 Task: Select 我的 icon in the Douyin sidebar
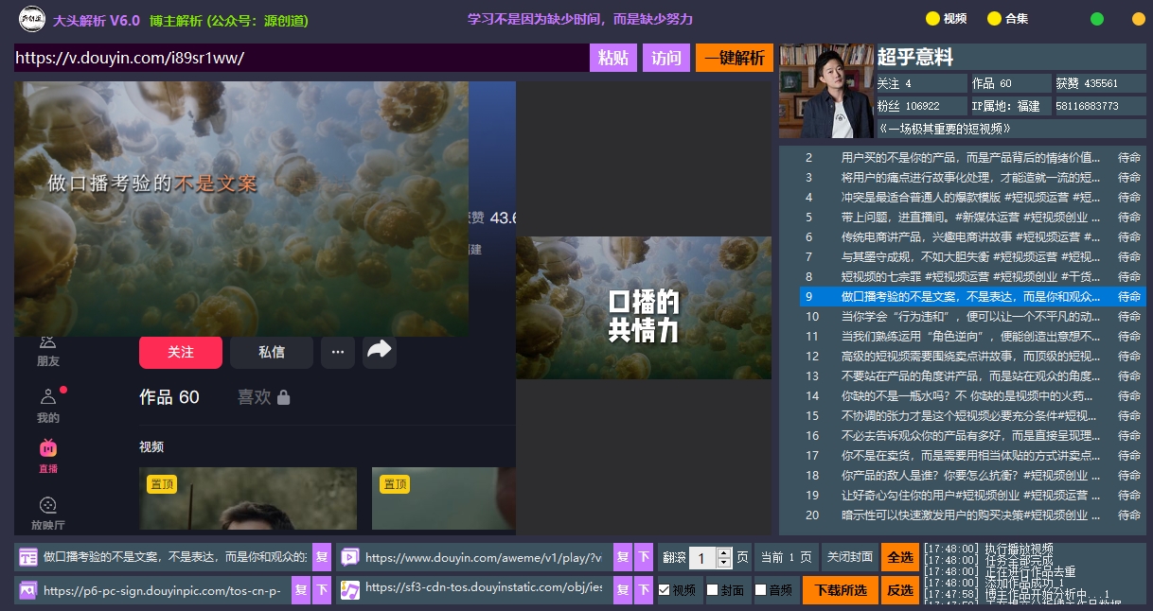[x=47, y=397]
